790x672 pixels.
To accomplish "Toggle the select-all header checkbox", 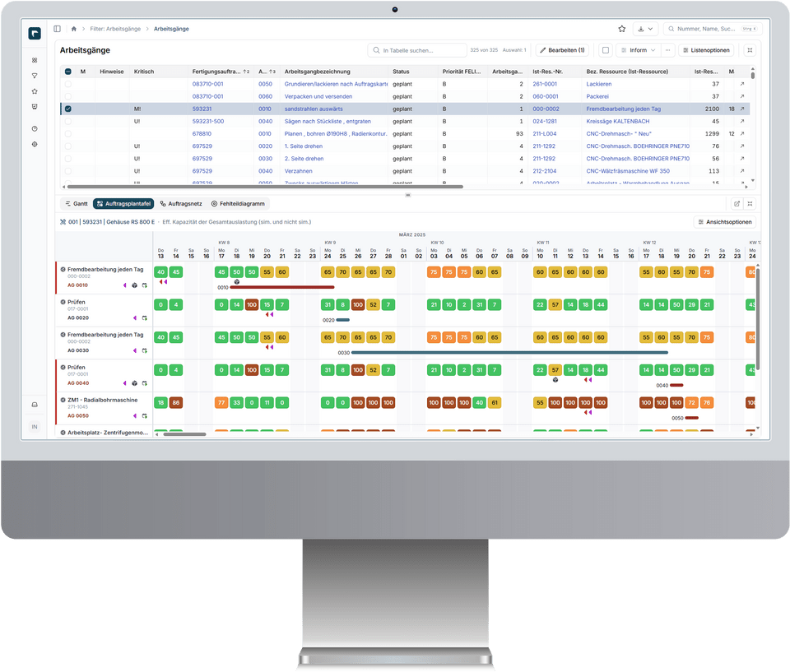I will [68, 72].
